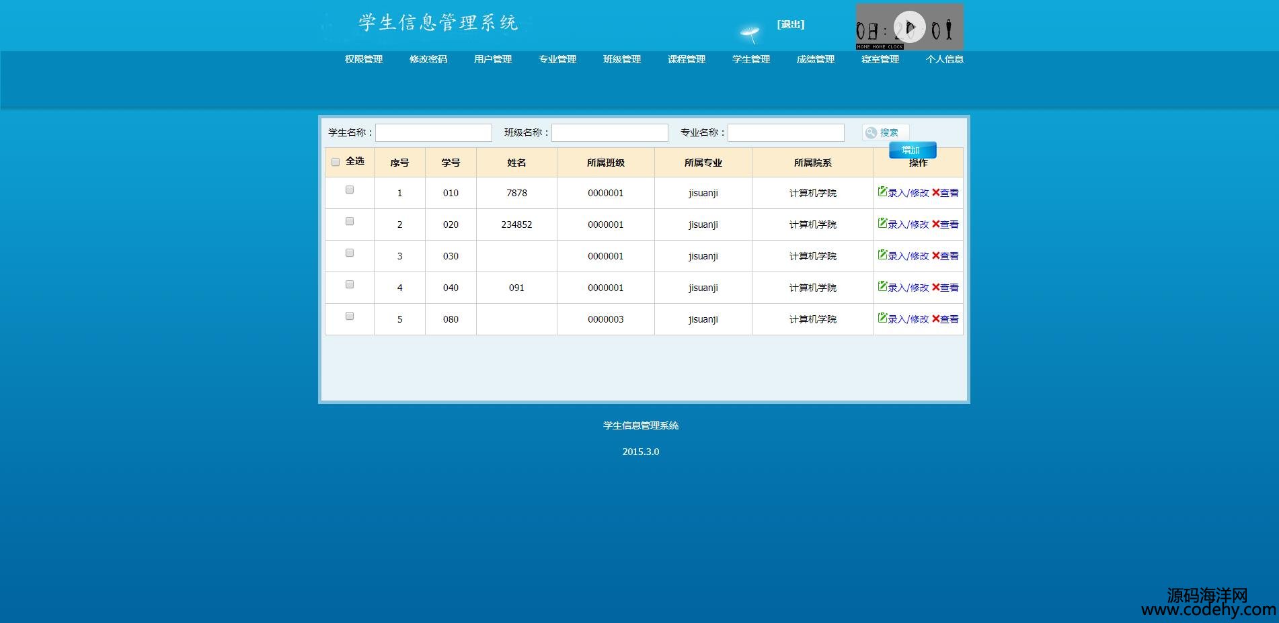
Task: Click the green edit icon in row 5
Action: coord(882,318)
